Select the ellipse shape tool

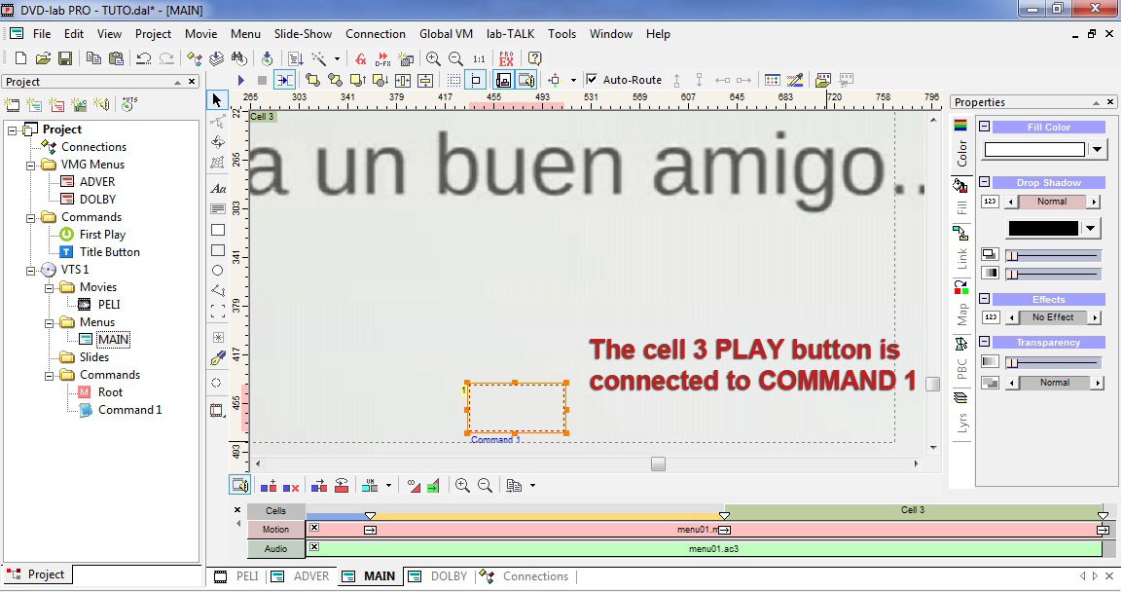pos(218,271)
